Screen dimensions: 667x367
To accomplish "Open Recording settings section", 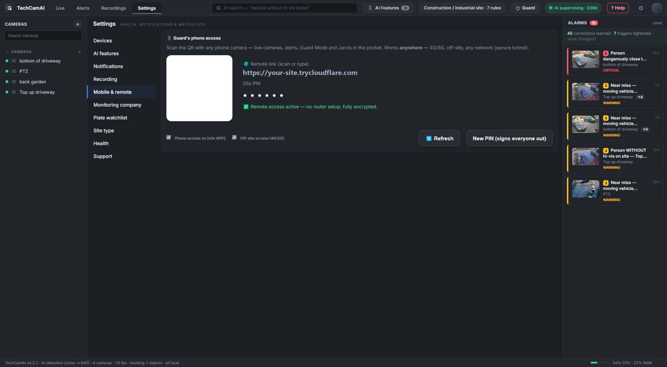I will (121, 79).
